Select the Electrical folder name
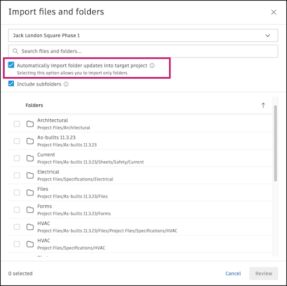Screen dimensions: 287x286 tap(48, 172)
